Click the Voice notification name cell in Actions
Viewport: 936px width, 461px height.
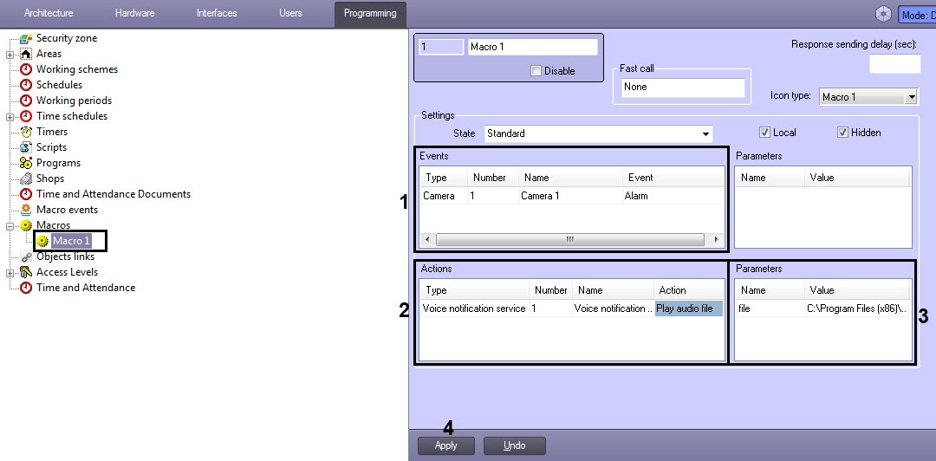click(x=613, y=308)
